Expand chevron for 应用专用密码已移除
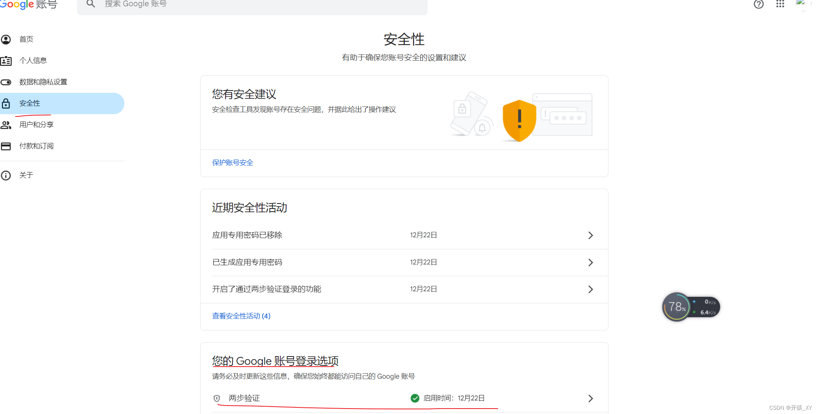The image size is (818, 414). pyautogui.click(x=591, y=235)
